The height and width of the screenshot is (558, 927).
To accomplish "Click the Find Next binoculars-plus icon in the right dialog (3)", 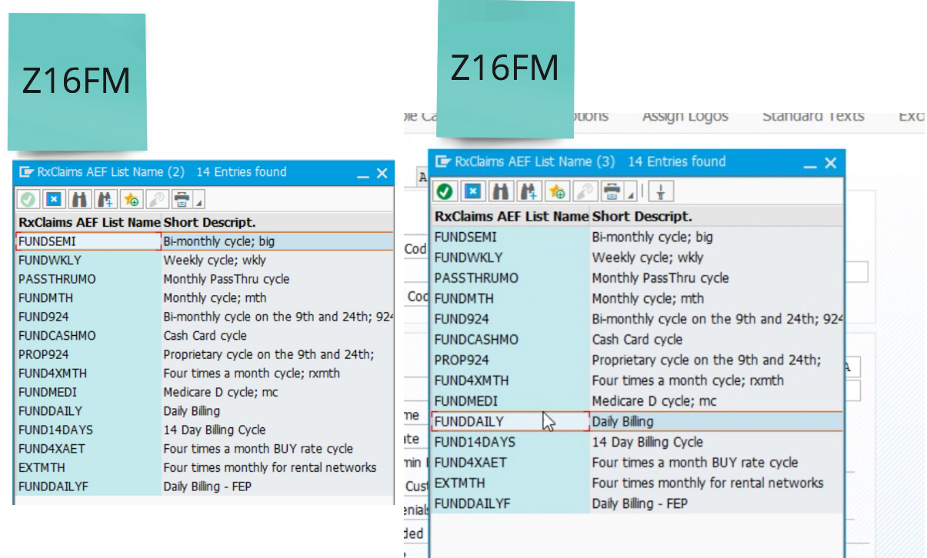I will coord(529,191).
